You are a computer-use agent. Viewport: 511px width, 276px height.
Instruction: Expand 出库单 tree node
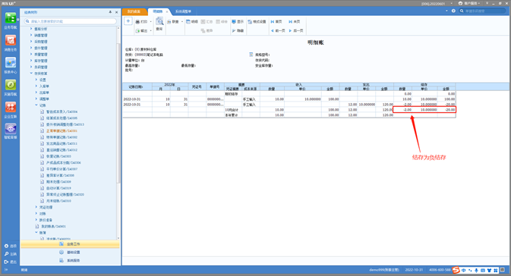click(36, 93)
